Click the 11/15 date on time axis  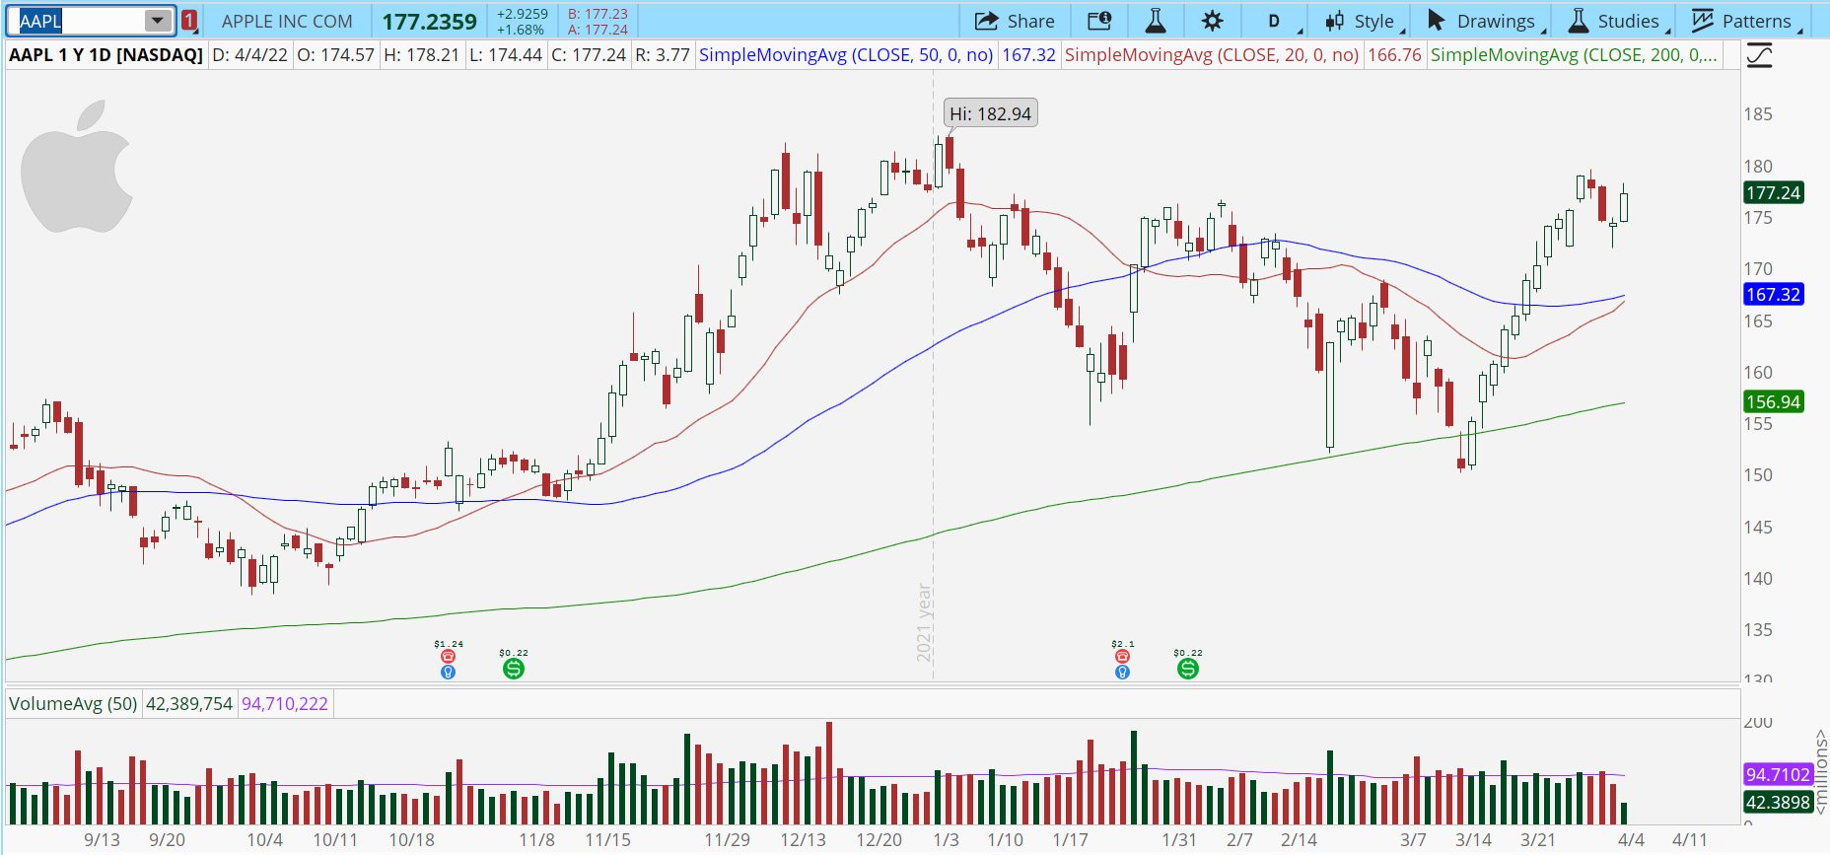pyautogui.click(x=607, y=839)
